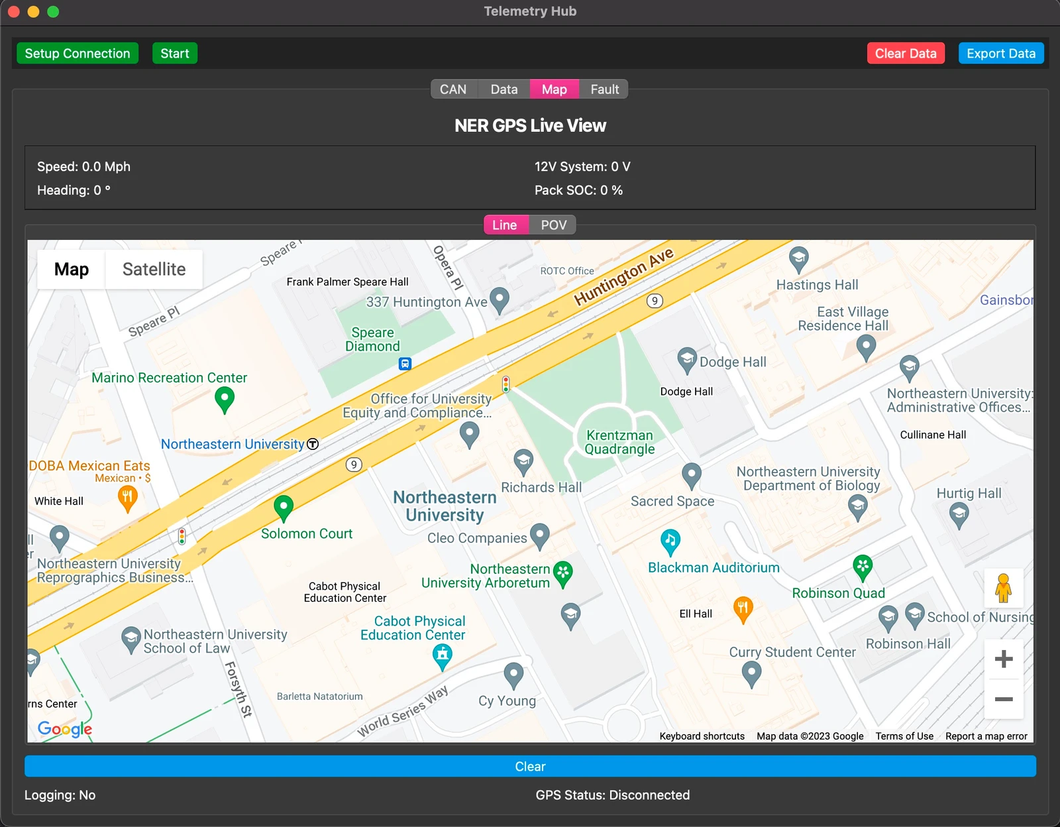The image size is (1060, 827).
Task: Click the Setup Connection button
Action: click(78, 54)
